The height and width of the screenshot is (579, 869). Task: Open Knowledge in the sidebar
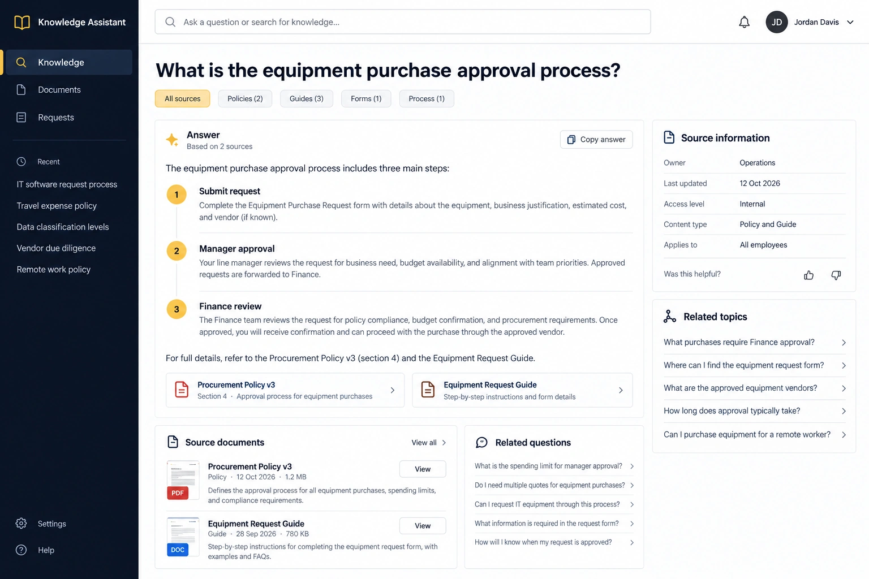[68, 62]
